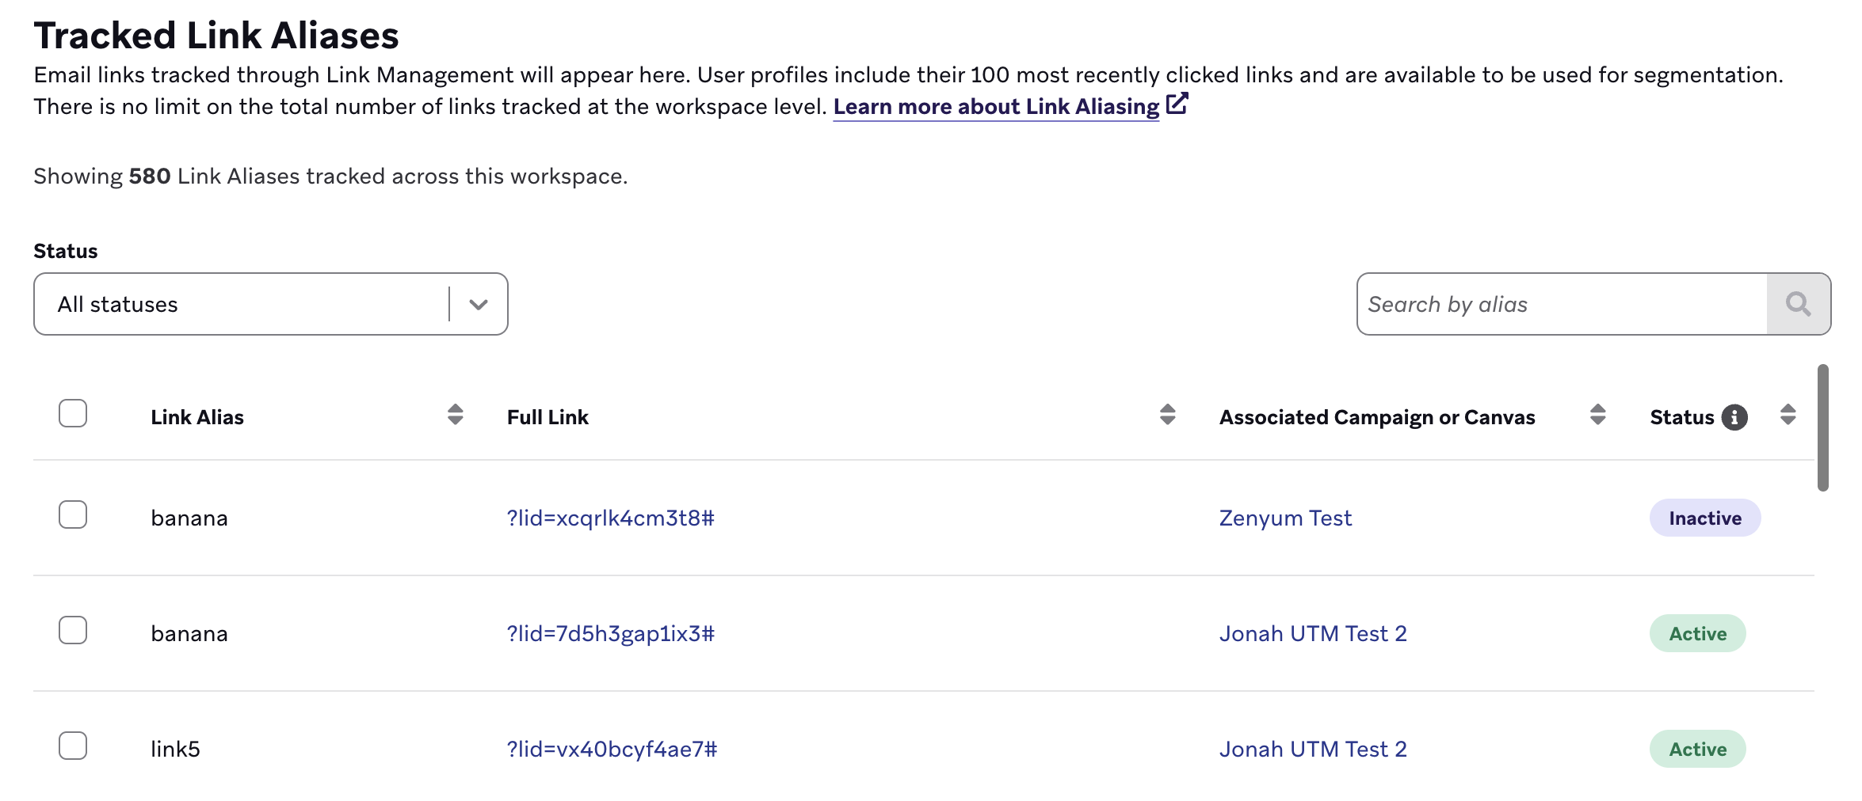Open the Zenyum Test campaign
This screenshot has width=1862, height=801.
pos(1284,518)
